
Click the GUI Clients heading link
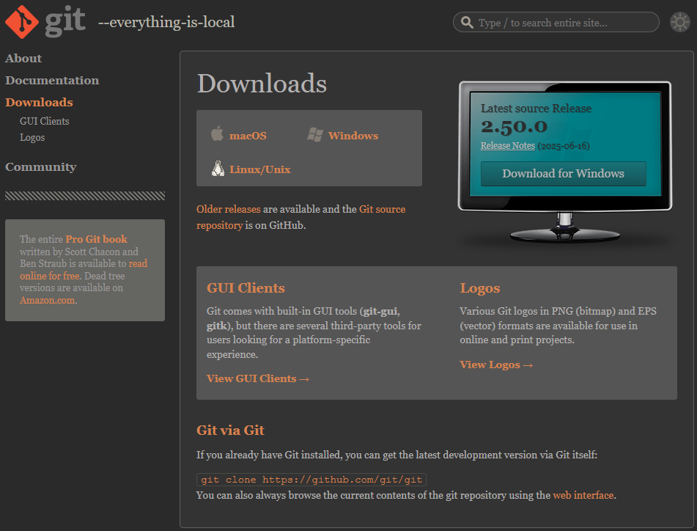click(246, 288)
